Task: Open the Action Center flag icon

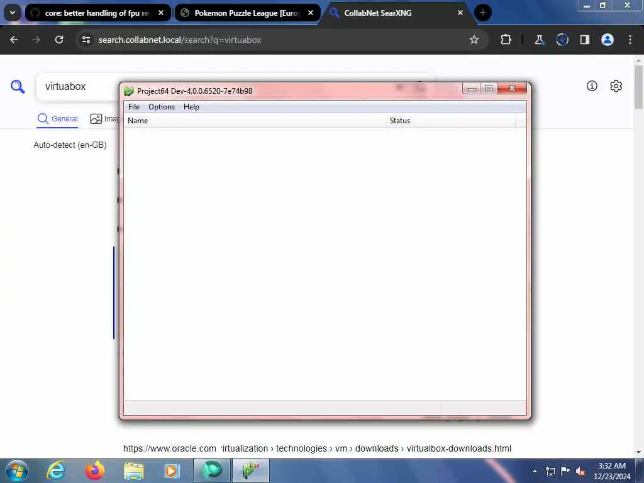Action: 565,471
